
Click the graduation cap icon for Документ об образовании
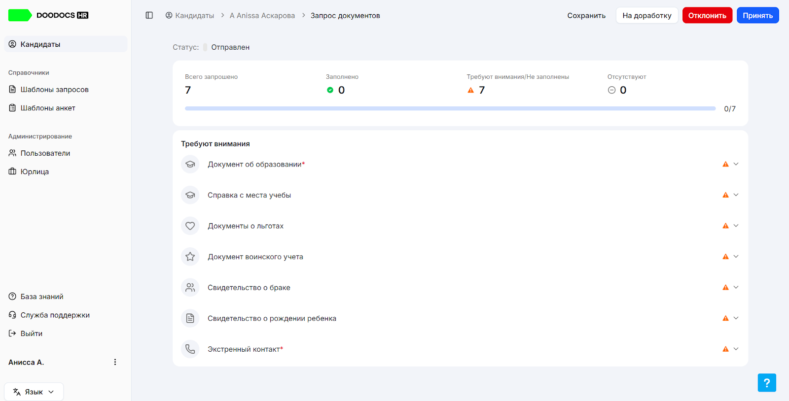coord(190,165)
